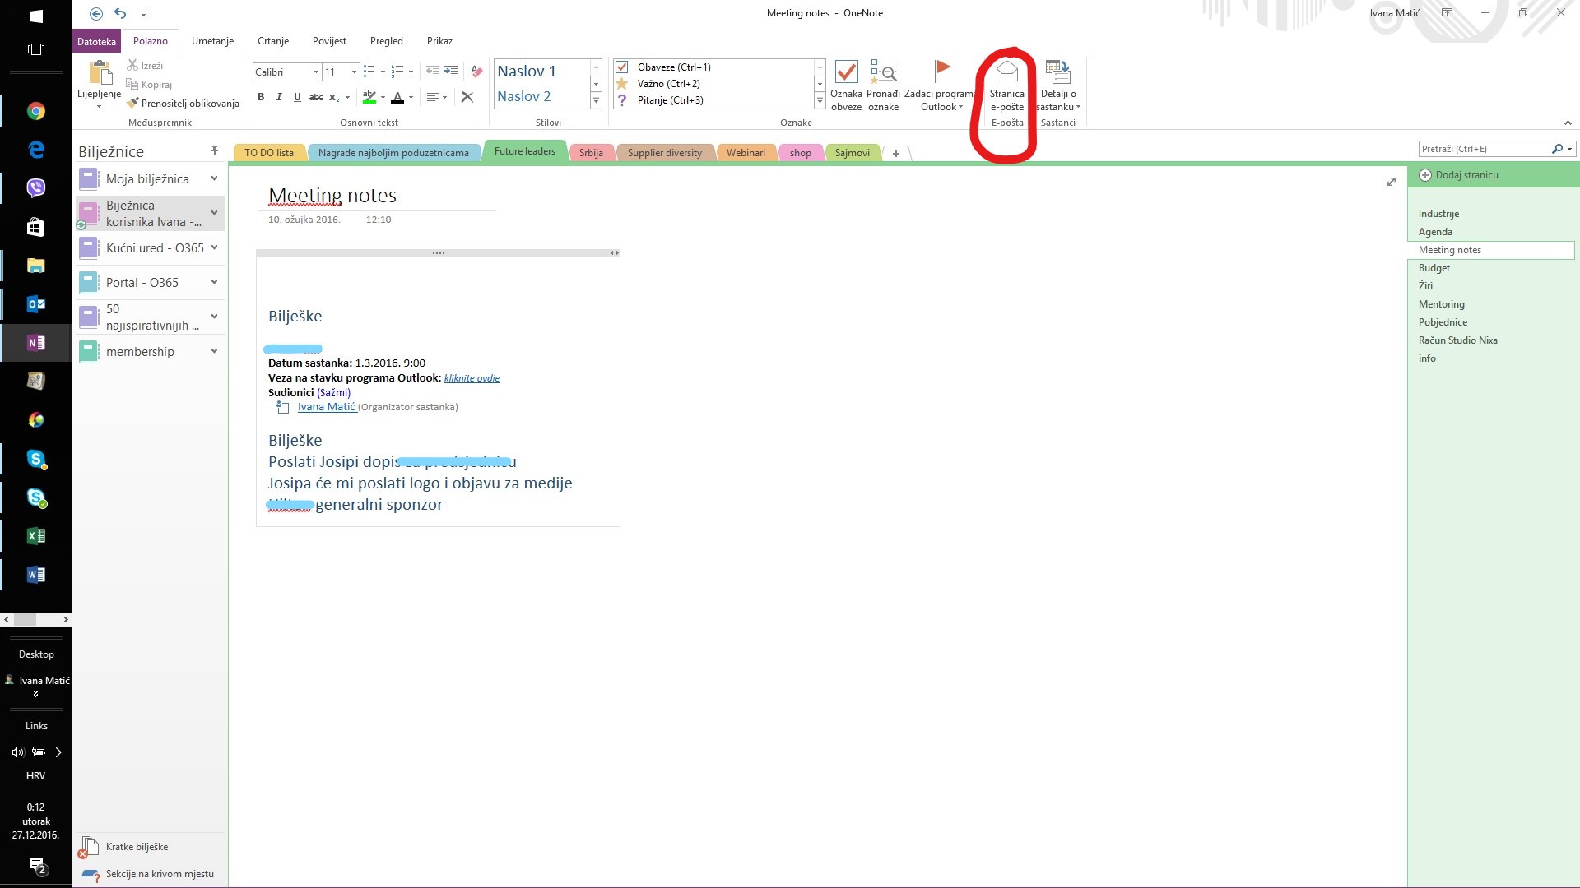
Task: Open the TO DO lista section tab
Action: tap(269, 153)
